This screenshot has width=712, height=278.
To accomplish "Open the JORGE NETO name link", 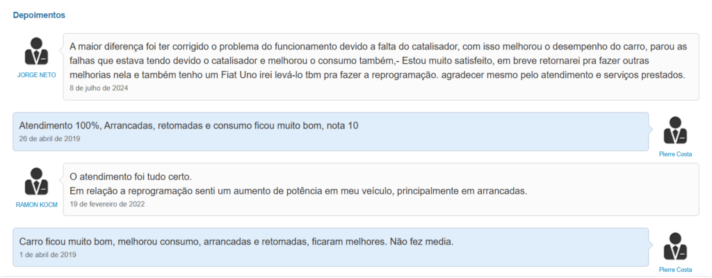I will tap(36, 75).
